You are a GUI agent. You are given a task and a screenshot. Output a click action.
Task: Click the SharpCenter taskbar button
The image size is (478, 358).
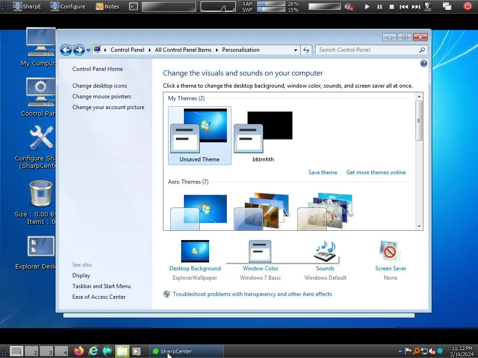(186, 351)
